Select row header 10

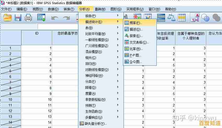(10, 99)
